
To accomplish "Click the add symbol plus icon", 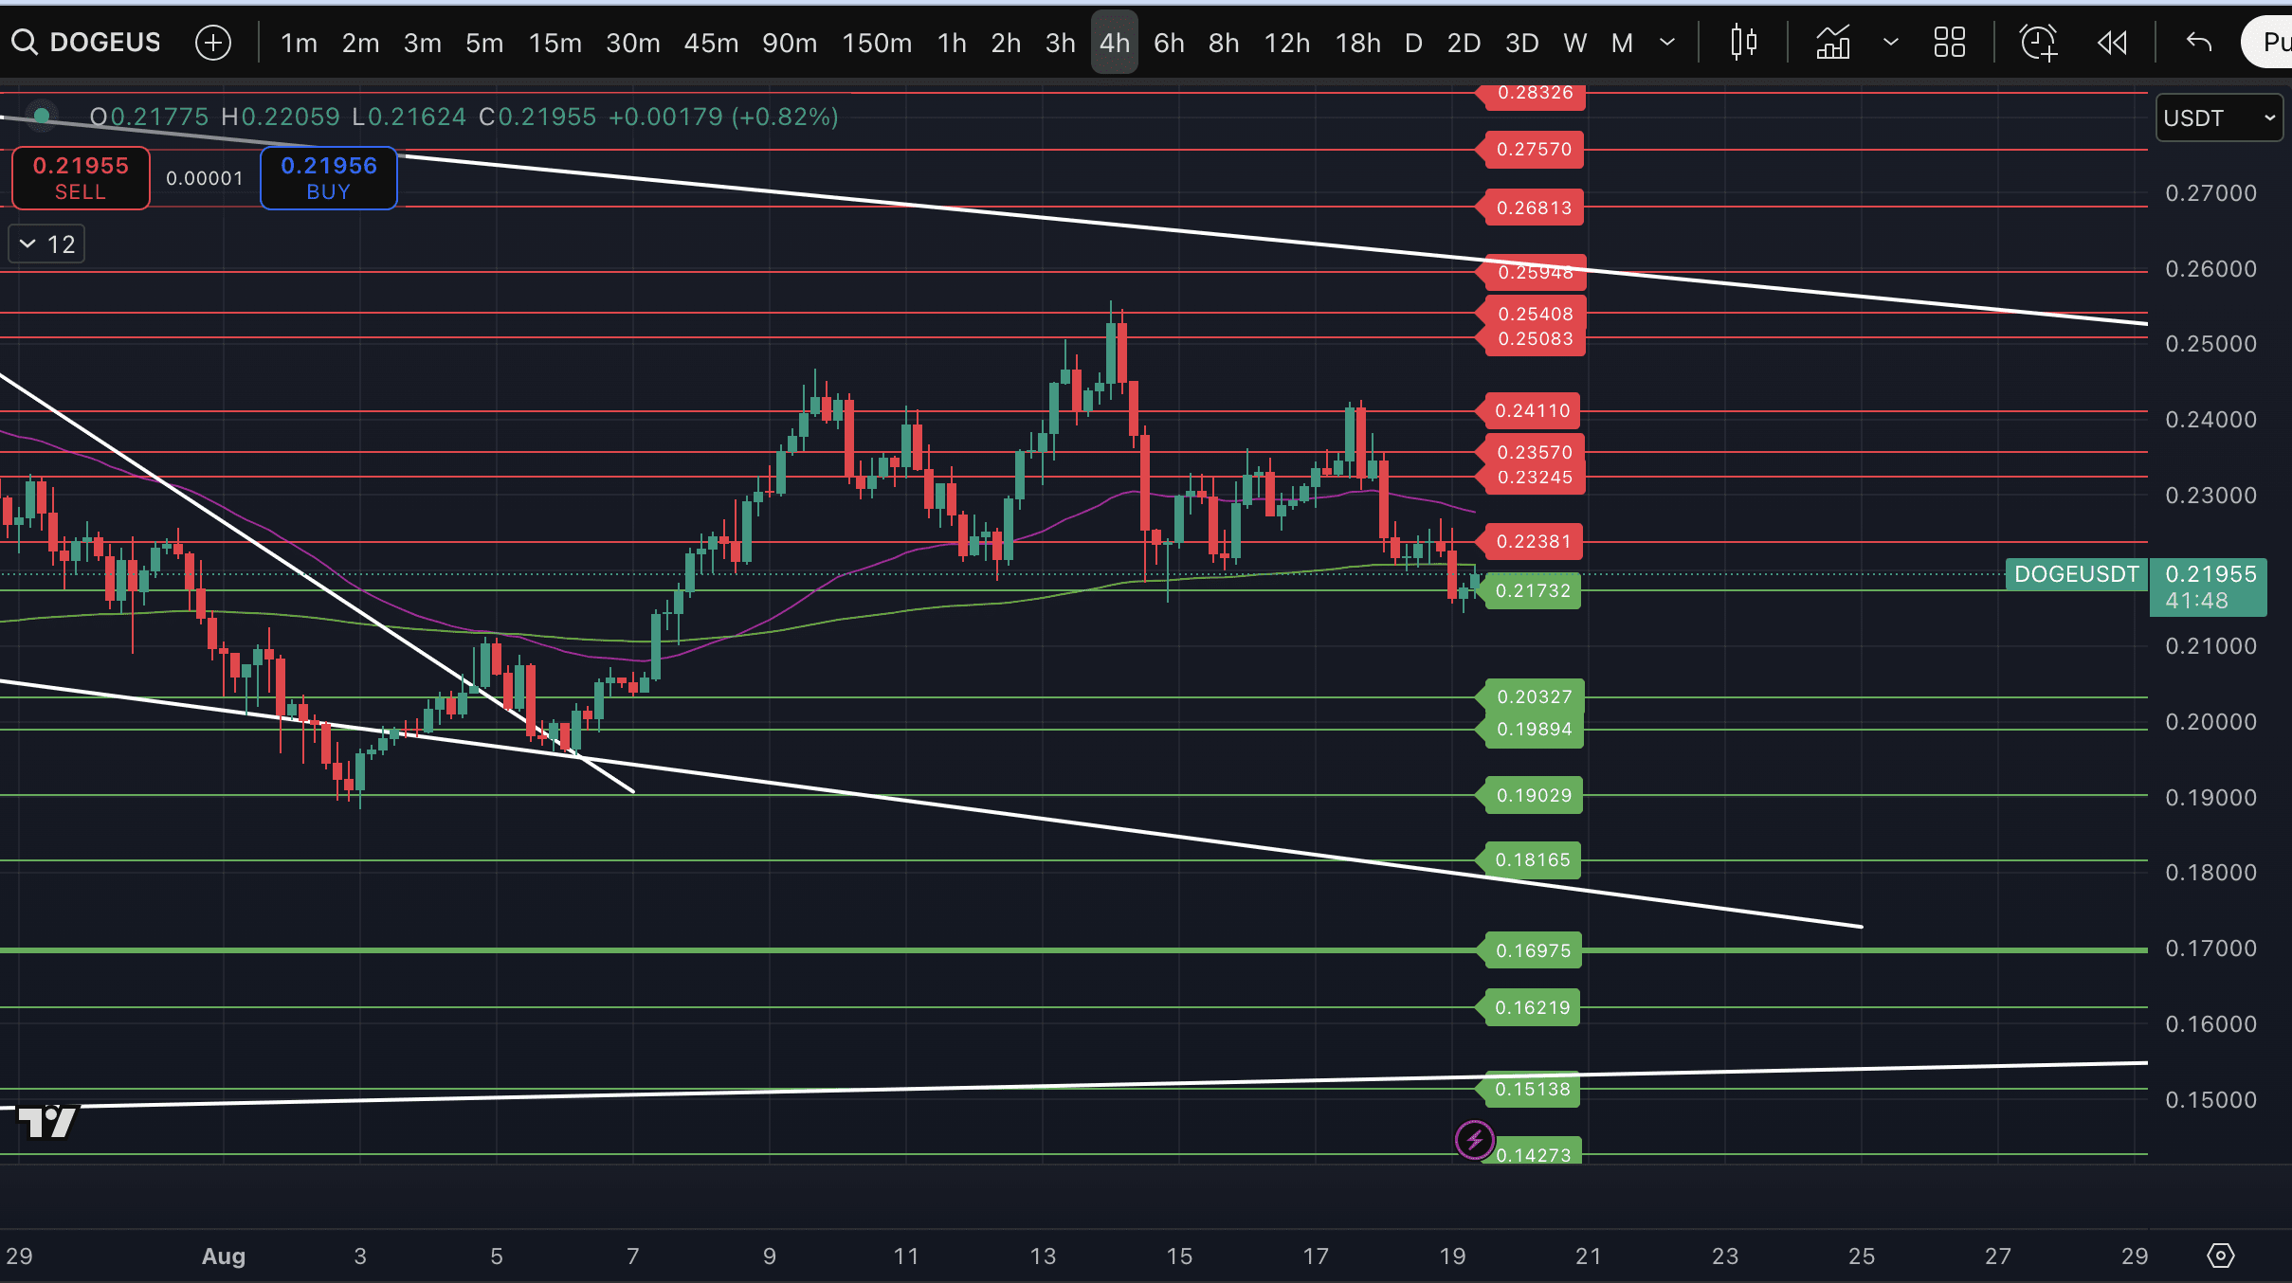I will 213,43.
